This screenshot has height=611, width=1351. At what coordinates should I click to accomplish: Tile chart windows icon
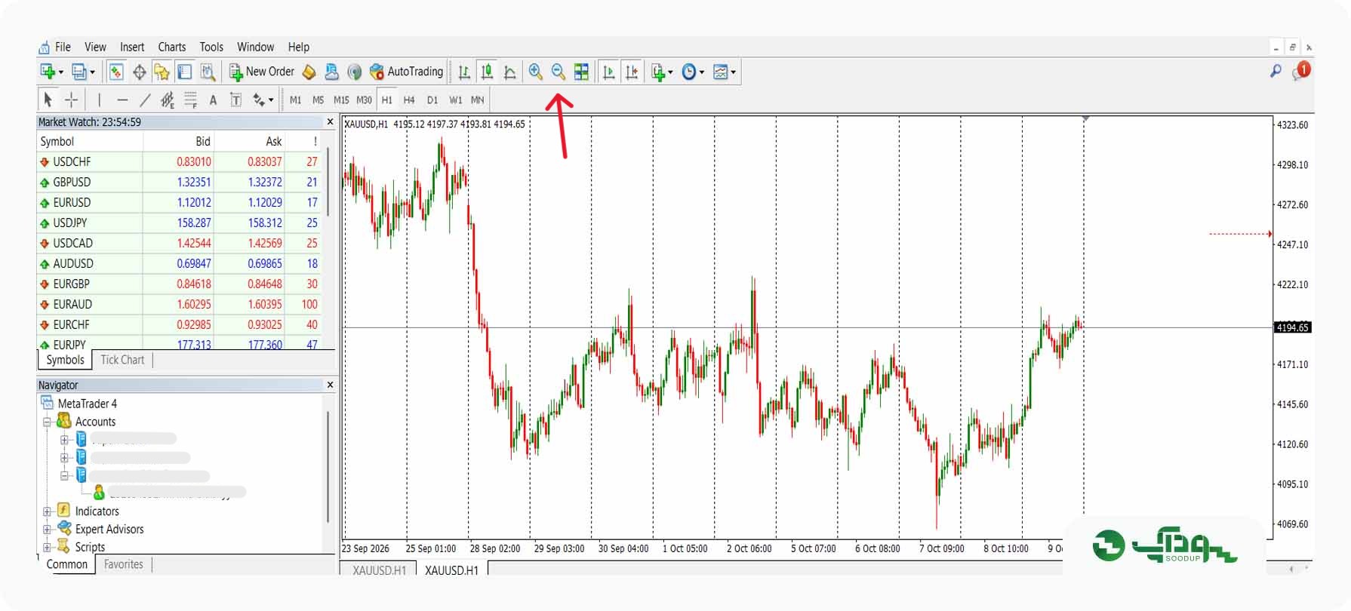coord(581,72)
